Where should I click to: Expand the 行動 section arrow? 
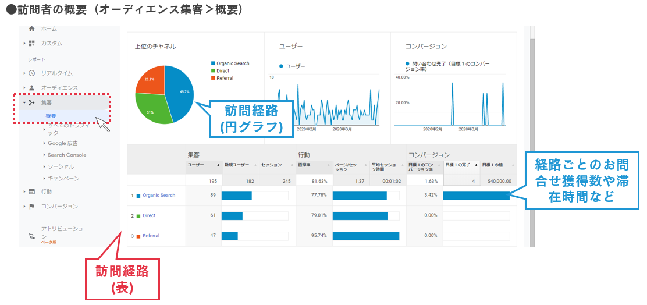pyautogui.click(x=24, y=191)
